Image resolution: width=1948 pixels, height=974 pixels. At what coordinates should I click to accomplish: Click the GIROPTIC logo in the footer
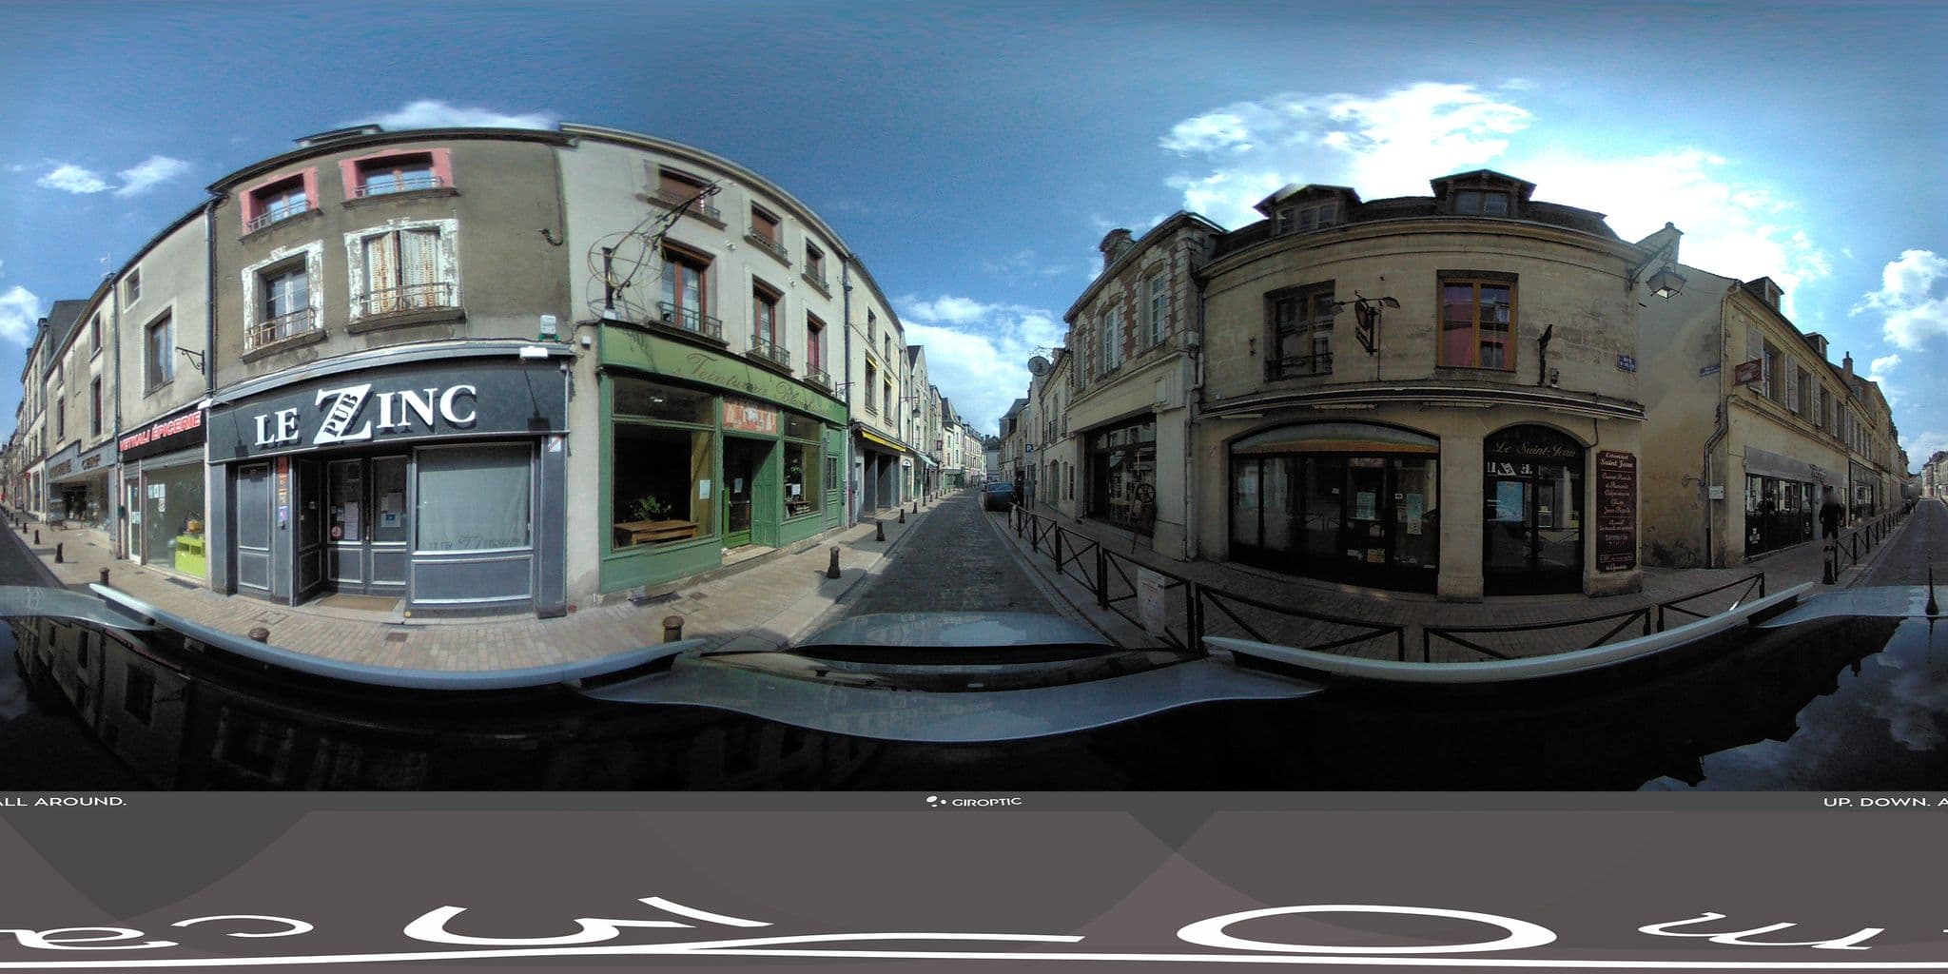click(974, 802)
